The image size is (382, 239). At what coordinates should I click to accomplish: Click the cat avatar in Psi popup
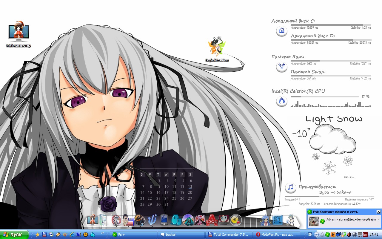(314, 222)
